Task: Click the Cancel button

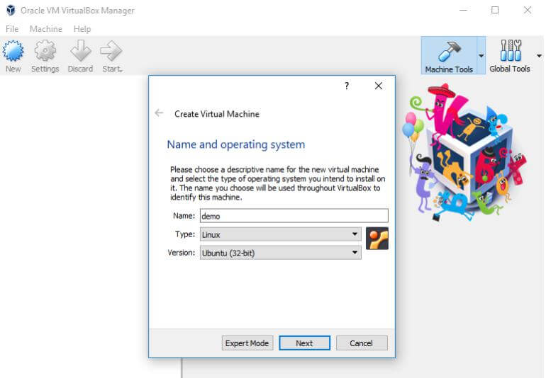Action: (362, 343)
